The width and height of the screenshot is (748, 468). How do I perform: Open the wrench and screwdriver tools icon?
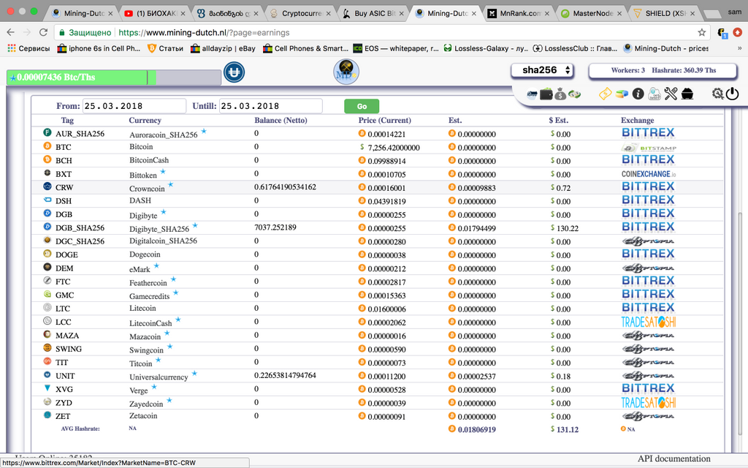[671, 94]
